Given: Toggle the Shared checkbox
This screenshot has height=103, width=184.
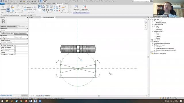Looking at the screenshot, I should [15, 53].
